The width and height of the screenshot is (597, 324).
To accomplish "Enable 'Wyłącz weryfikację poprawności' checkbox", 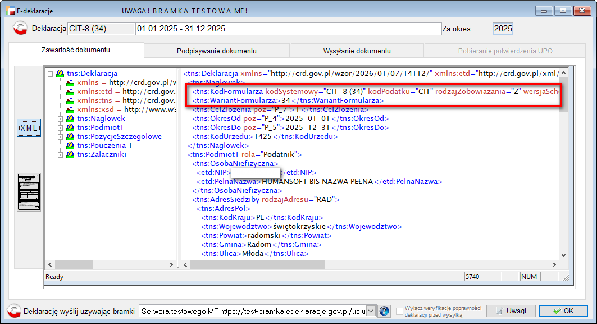I will click(399, 311).
